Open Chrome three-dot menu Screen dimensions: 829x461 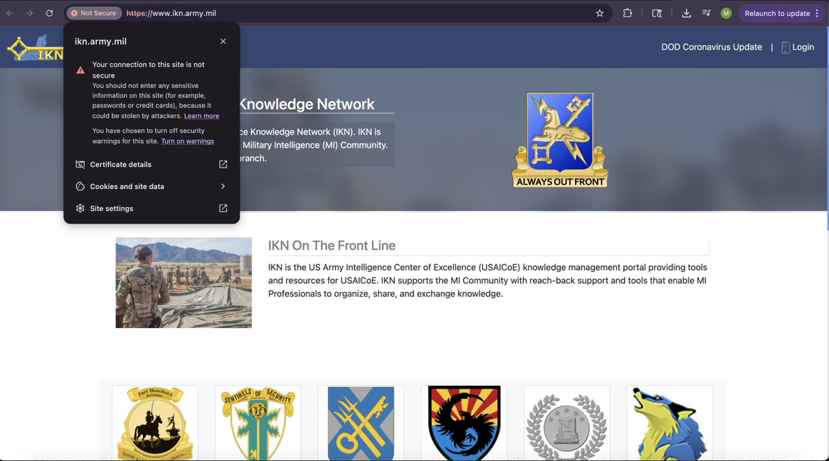click(x=817, y=13)
